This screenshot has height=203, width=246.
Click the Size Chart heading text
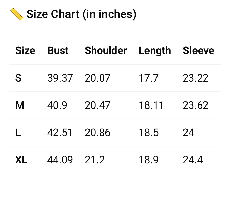81,14
